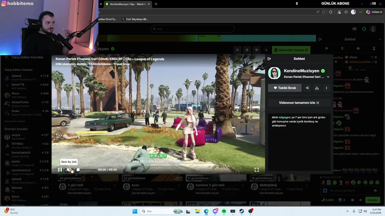The width and height of the screenshot is (385, 216).
Task: Open options for 2 gün tatil clip
Action: pyautogui.click(x=115, y=185)
